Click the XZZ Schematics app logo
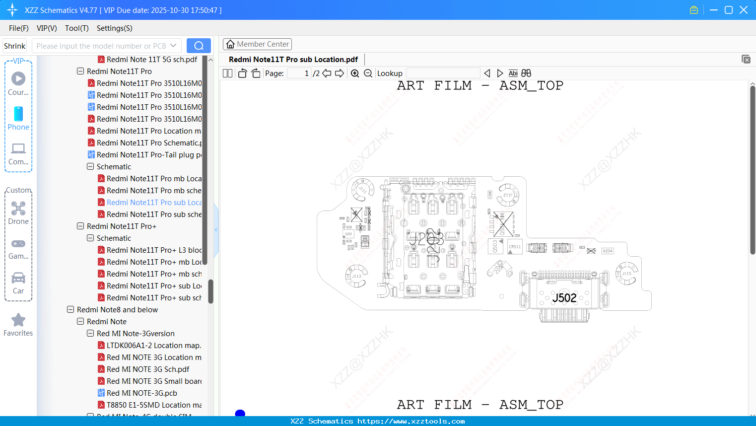This screenshot has height=426, width=756. coord(12,10)
